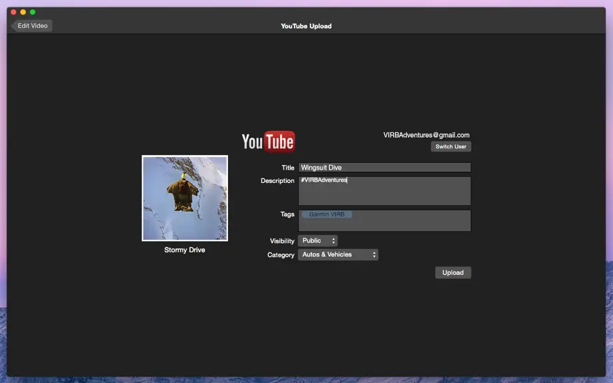Click the Stormy Drive caption under thumbnail
This screenshot has height=383, width=613.
[185, 250]
